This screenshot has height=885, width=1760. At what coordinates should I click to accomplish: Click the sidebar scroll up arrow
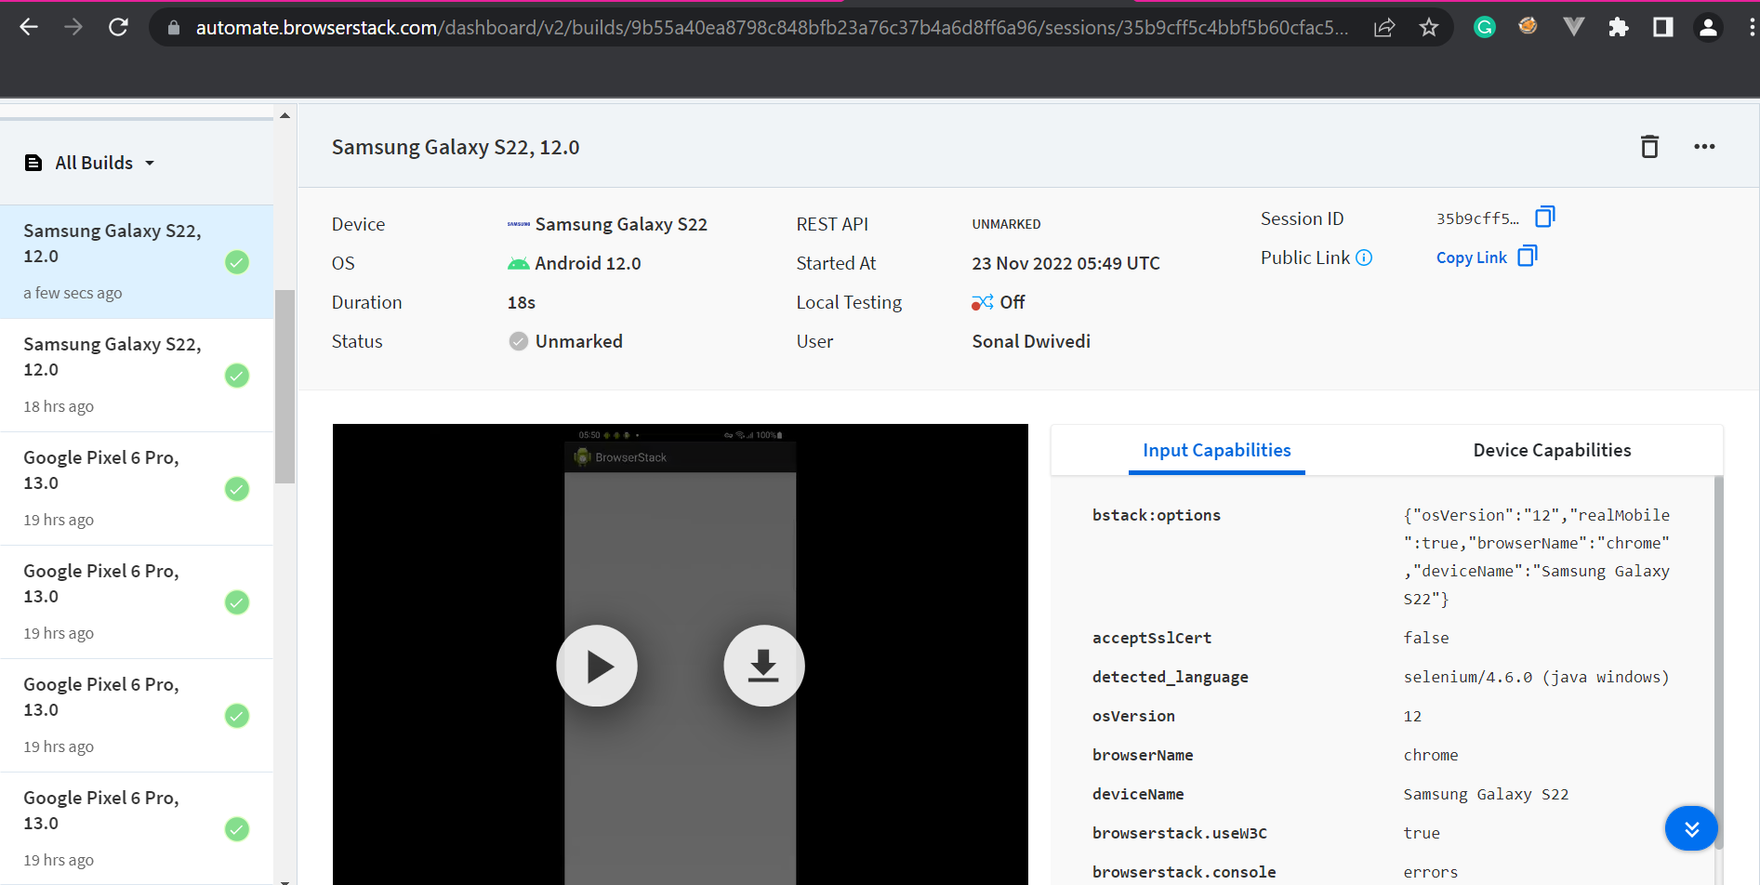click(x=285, y=116)
